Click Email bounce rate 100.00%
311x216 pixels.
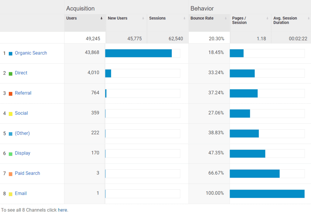tap(215, 193)
